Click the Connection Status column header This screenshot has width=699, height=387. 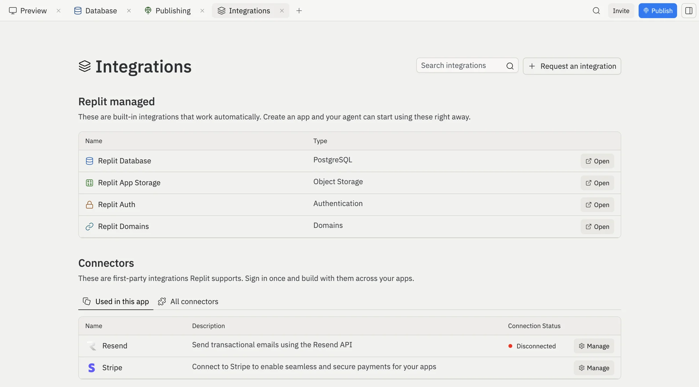[534, 326]
